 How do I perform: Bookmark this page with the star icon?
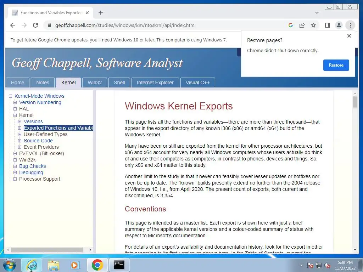313,25
